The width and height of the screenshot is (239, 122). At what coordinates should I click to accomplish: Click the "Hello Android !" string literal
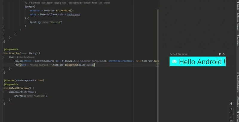(x=41, y=65)
